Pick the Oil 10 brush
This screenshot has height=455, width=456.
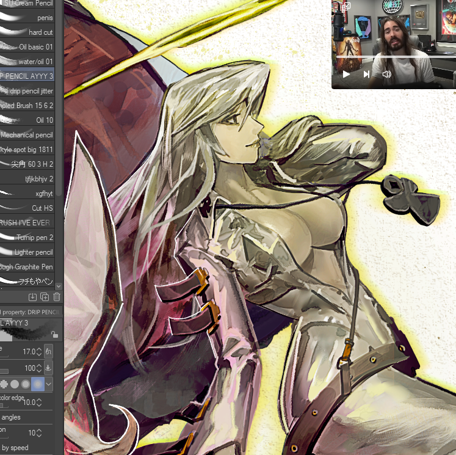coord(27,120)
